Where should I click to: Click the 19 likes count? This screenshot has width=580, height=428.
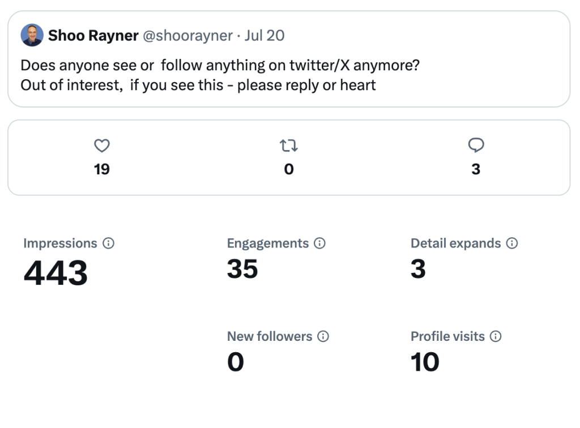point(101,169)
